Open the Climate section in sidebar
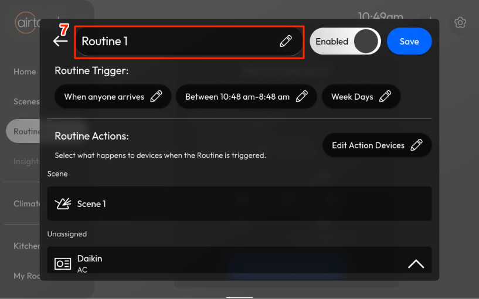Viewport: 479px width, 299px height. tap(26, 204)
